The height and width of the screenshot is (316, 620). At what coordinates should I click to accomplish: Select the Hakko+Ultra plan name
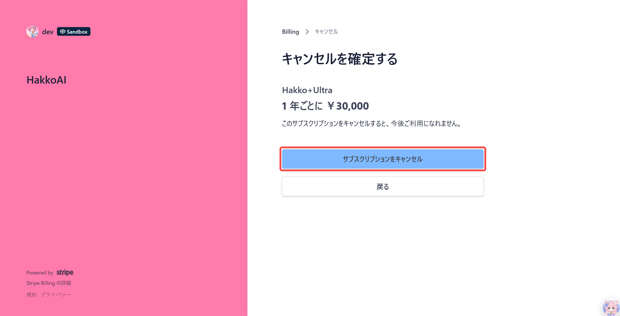tap(307, 90)
